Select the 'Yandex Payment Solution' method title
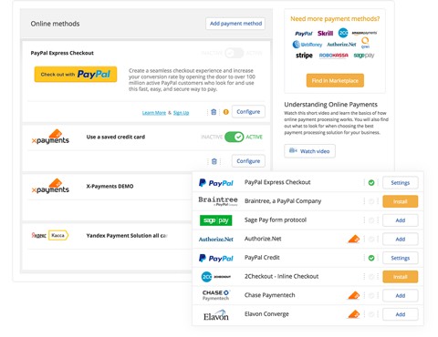This screenshot has height=337, width=438. point(127,236)
